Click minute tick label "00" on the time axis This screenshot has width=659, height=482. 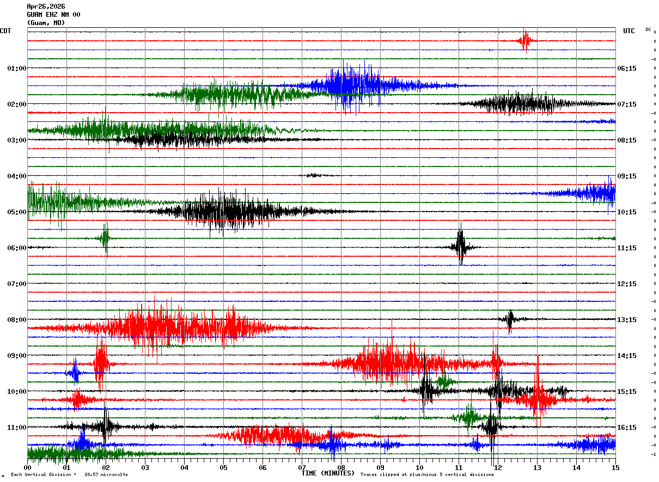[27, 467]
